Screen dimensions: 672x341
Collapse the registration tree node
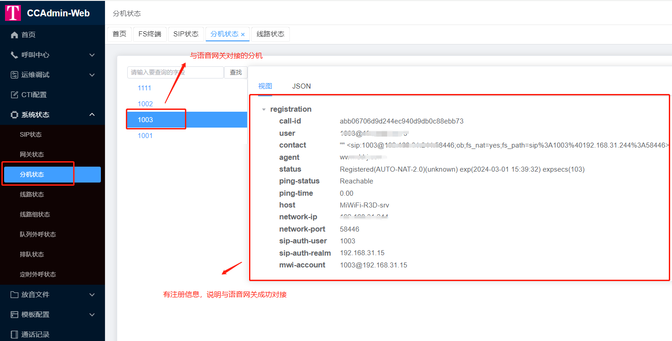[x=264, y=109]
